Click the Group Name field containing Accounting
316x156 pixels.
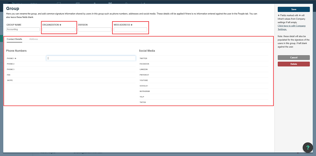point(23,30)
